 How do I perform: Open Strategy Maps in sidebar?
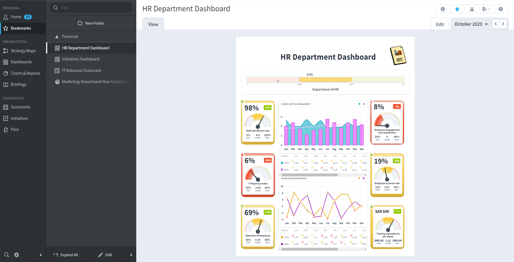click(23, 51)
